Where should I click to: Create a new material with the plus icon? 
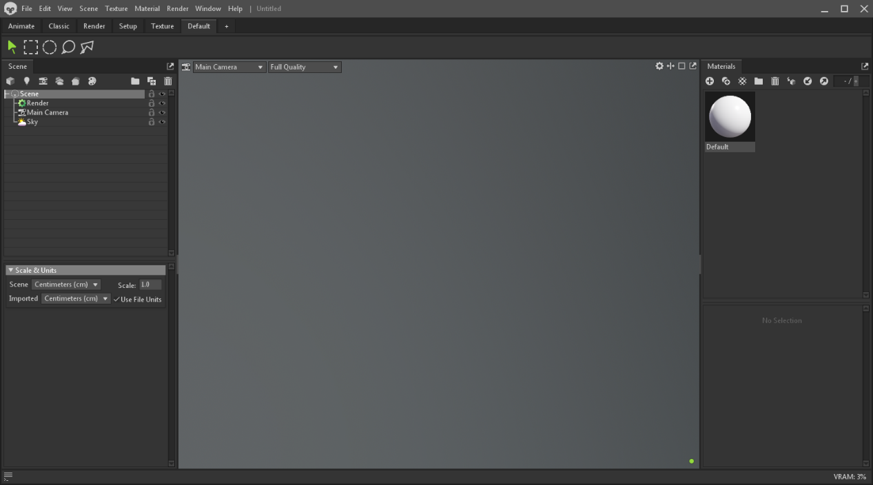point(710,81)
